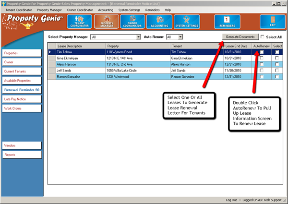Open Work Orders in the sidebar

tap(22, 108)
